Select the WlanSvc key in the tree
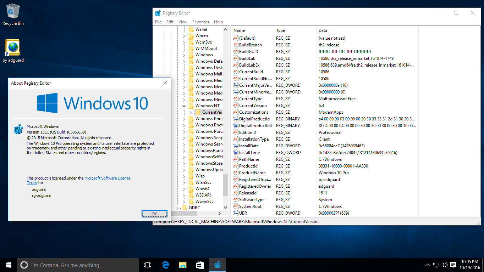This screenshot has width=484, height=272. [x=203, y=182]
